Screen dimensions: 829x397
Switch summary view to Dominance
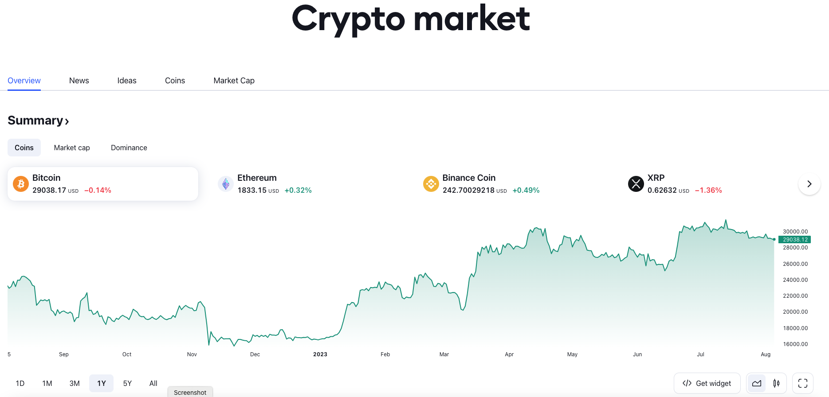click(x=129, y=148)
